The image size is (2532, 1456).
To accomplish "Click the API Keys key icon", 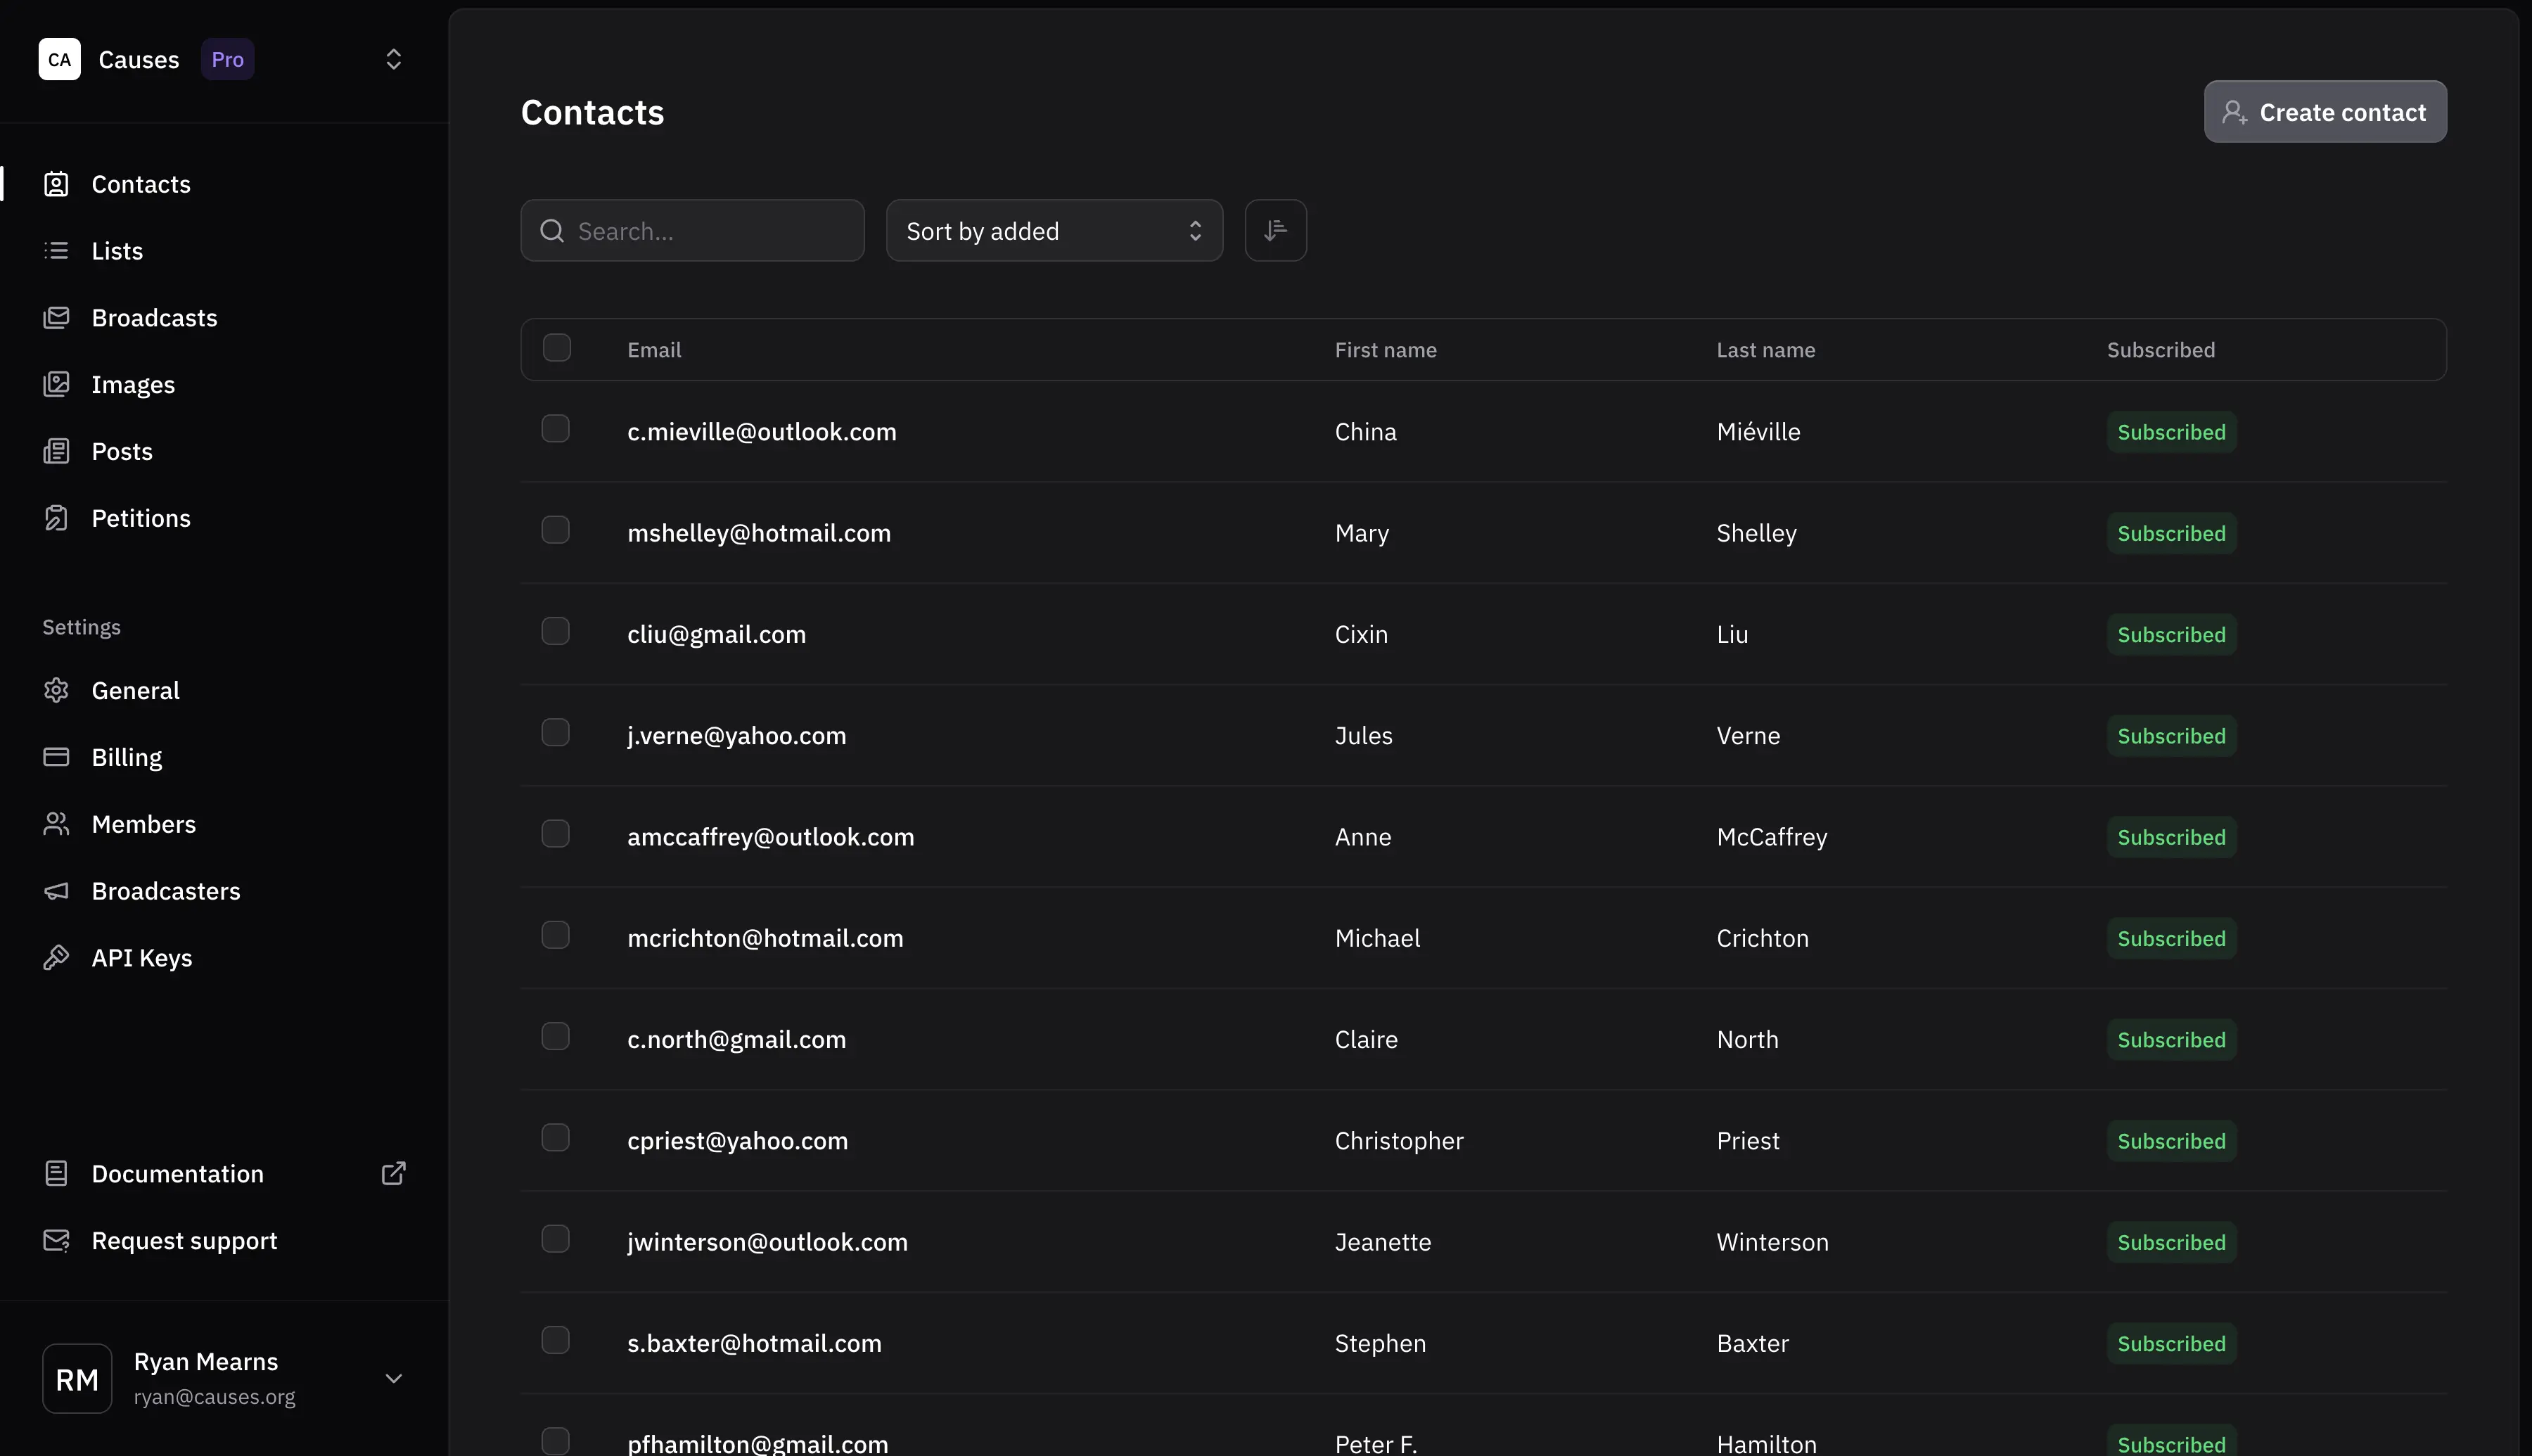I will 57,957.
